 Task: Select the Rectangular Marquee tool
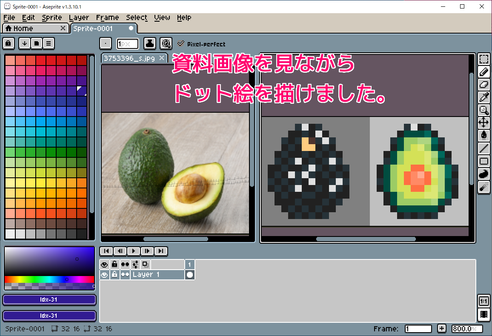[483, 59]
